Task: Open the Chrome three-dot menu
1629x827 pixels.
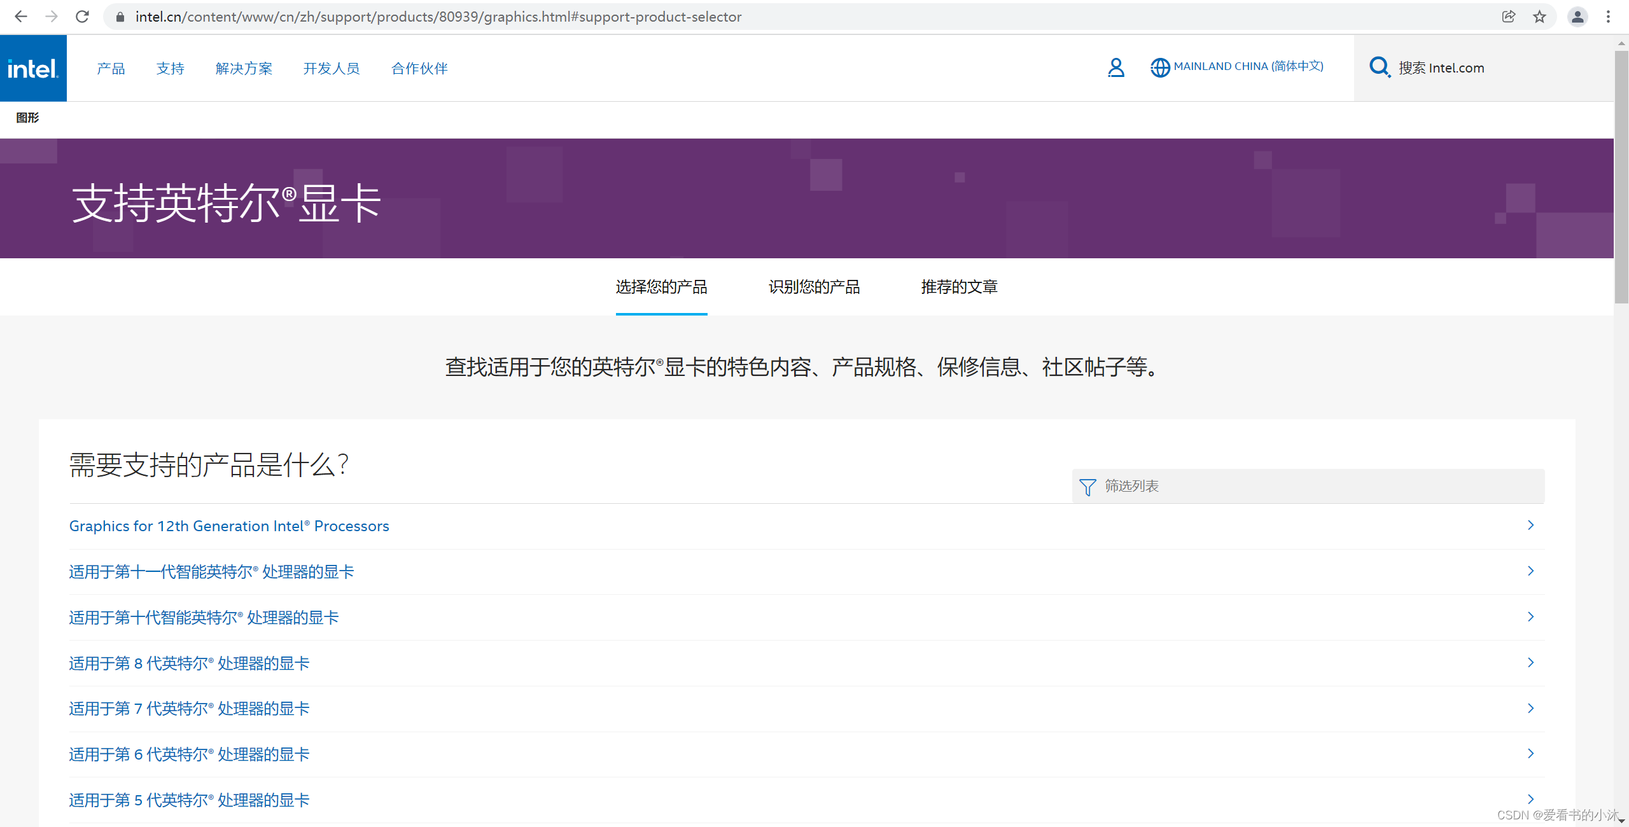Action: [x=1608, y=17]
